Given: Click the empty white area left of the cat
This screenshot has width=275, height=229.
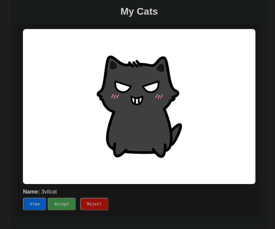Looking at the screenshot, I should click(x=58, y=107).
